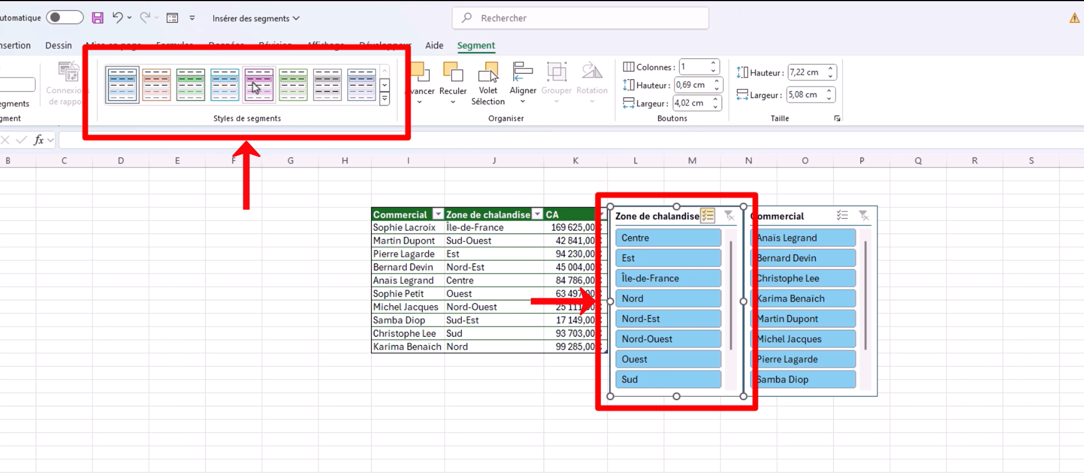
Task: Open the Dessin ribbon tab
Action: pyautogui.click(x=59, y=45)
